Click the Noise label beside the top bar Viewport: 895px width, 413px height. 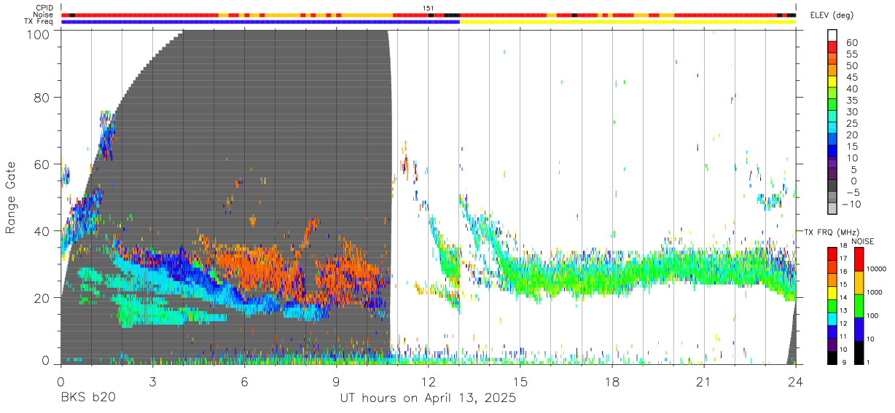pos(44,15)
